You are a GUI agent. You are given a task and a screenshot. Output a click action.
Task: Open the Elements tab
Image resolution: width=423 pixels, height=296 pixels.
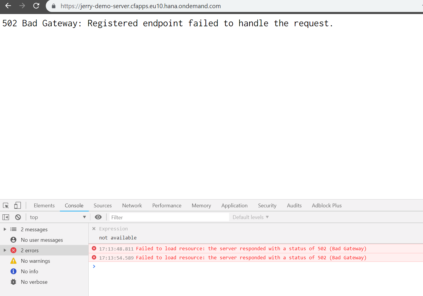(44, 206)
